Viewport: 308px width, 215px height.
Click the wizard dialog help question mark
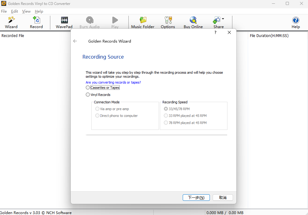tap(215, 32)
